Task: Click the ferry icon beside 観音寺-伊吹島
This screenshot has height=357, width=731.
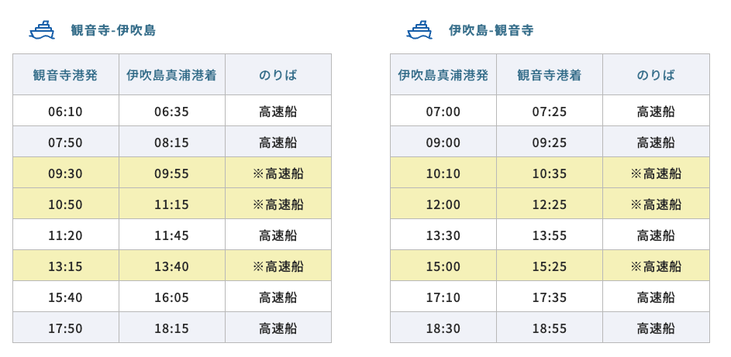Action: (42, 30)
